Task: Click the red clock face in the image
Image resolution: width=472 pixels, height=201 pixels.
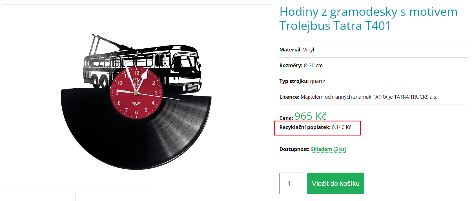Action: pos(136,93)
